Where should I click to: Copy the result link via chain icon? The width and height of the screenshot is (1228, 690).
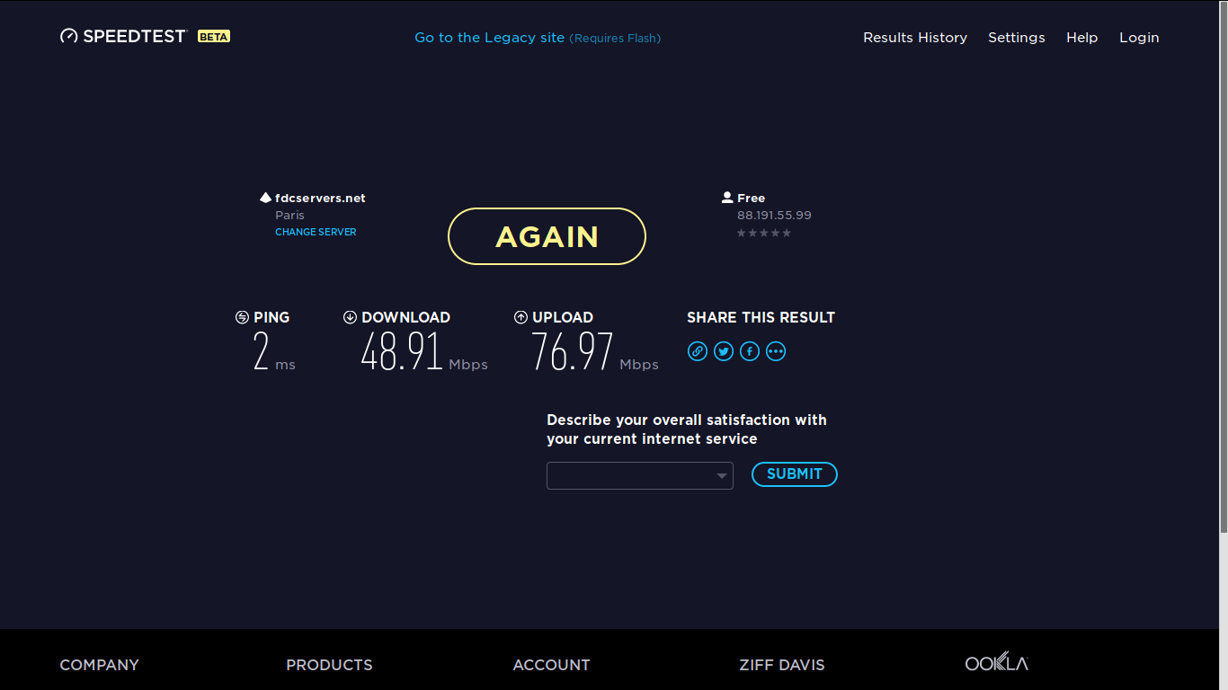pyautogui.click(x=698, y=351)
